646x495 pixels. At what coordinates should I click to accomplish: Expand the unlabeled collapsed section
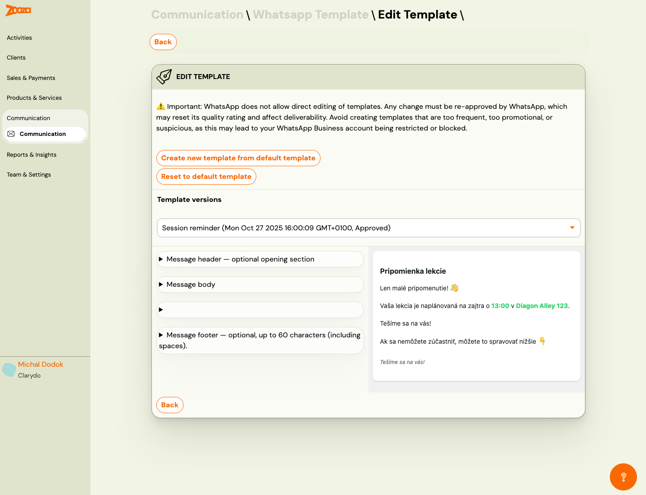[x=260, y=310]
